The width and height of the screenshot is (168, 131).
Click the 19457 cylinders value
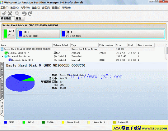pyautogui.click(x=63, y=88)
